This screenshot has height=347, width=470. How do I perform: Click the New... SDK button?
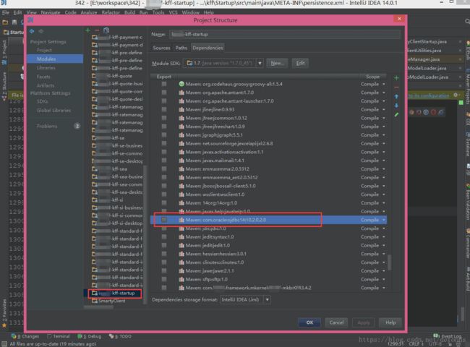(277, 63)
